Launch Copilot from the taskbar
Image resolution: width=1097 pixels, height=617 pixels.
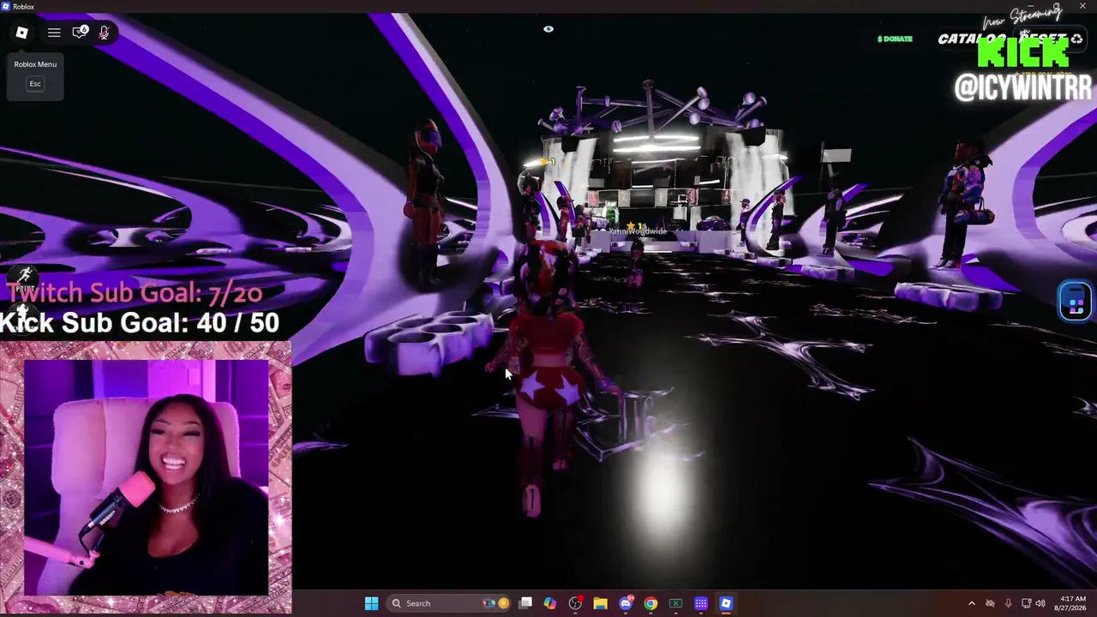[x=550, y=603]
